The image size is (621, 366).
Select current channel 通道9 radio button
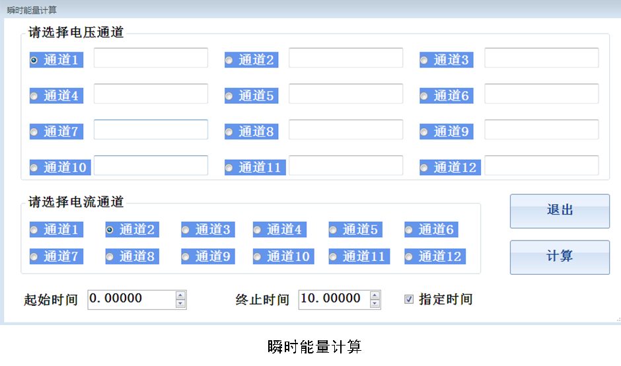pyautogui.click(x=186, y=256)
